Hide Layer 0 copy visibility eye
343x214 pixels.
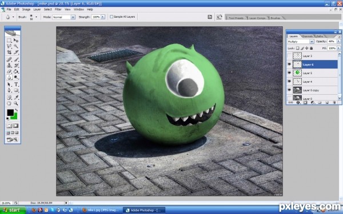tap(289, 90)
